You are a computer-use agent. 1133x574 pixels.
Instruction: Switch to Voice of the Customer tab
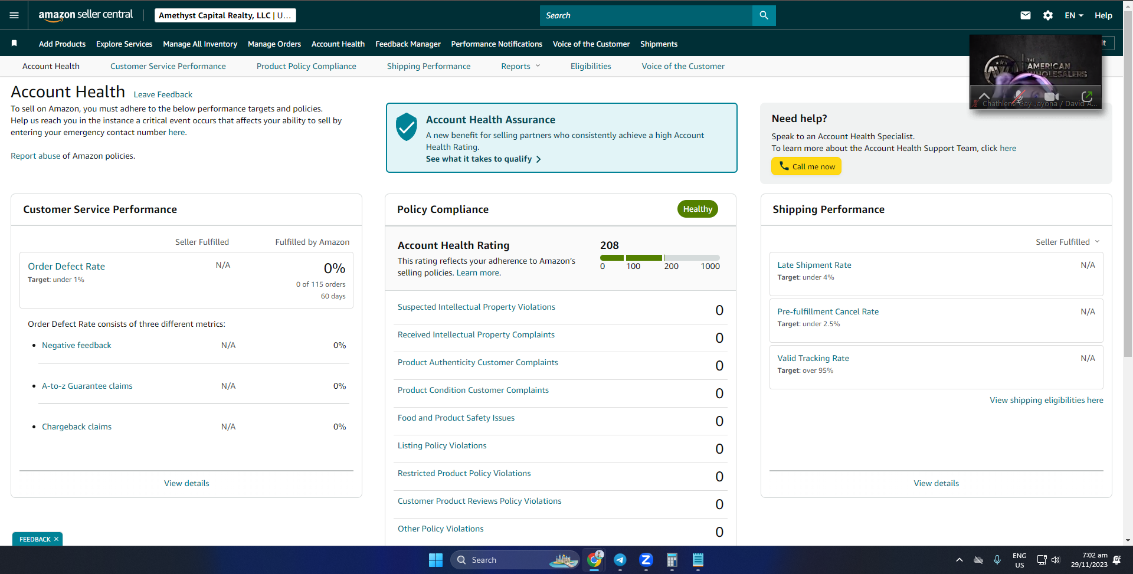683,66
